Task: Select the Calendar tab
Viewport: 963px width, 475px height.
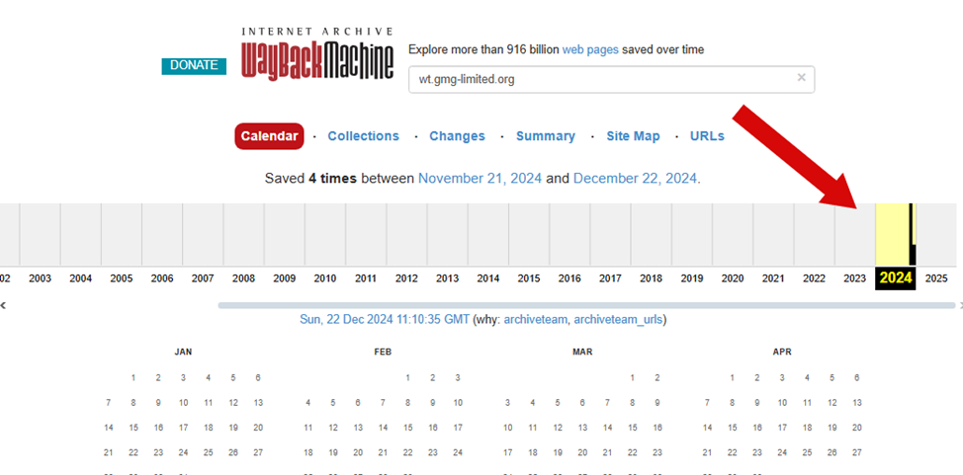Action: coord(269,136)
